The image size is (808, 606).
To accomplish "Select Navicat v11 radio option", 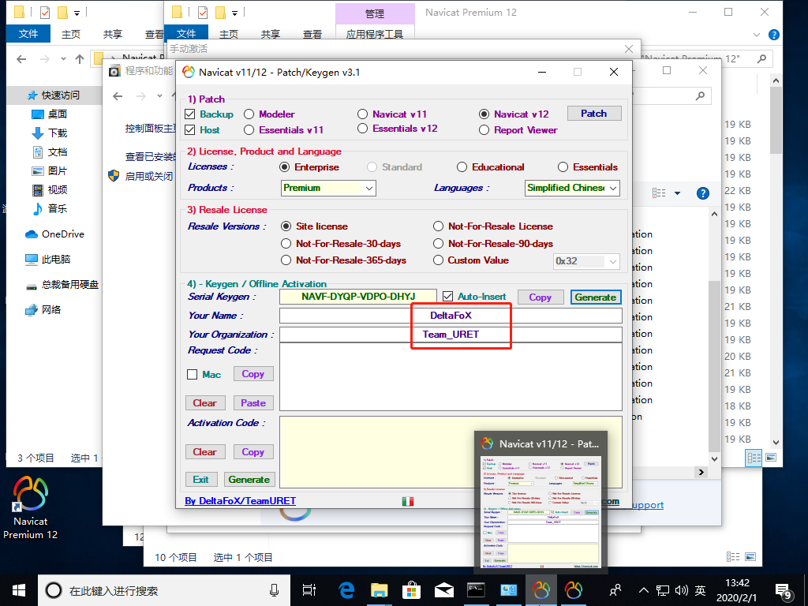I will [x=363, y=114].
